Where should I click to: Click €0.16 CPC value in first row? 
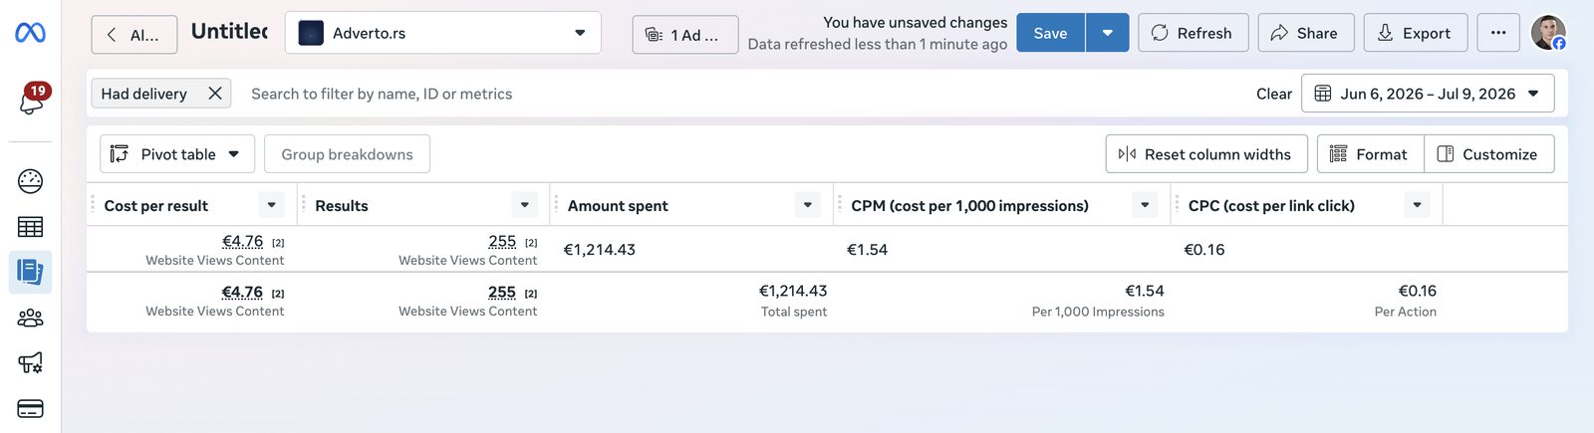point(1204,250)
